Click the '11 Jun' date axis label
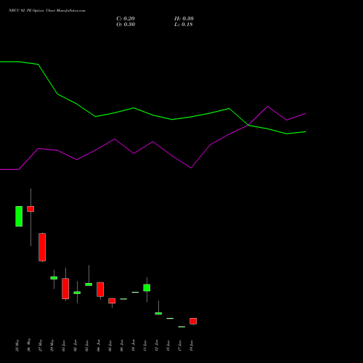363x363 pixels. [145, 346]
